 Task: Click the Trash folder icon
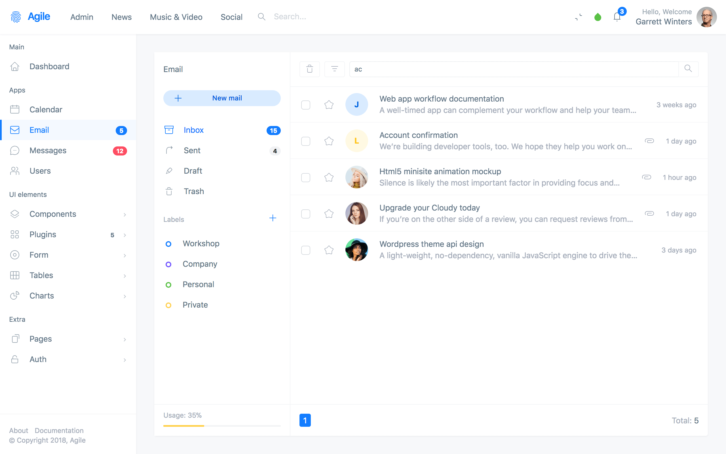click(169, 190)
